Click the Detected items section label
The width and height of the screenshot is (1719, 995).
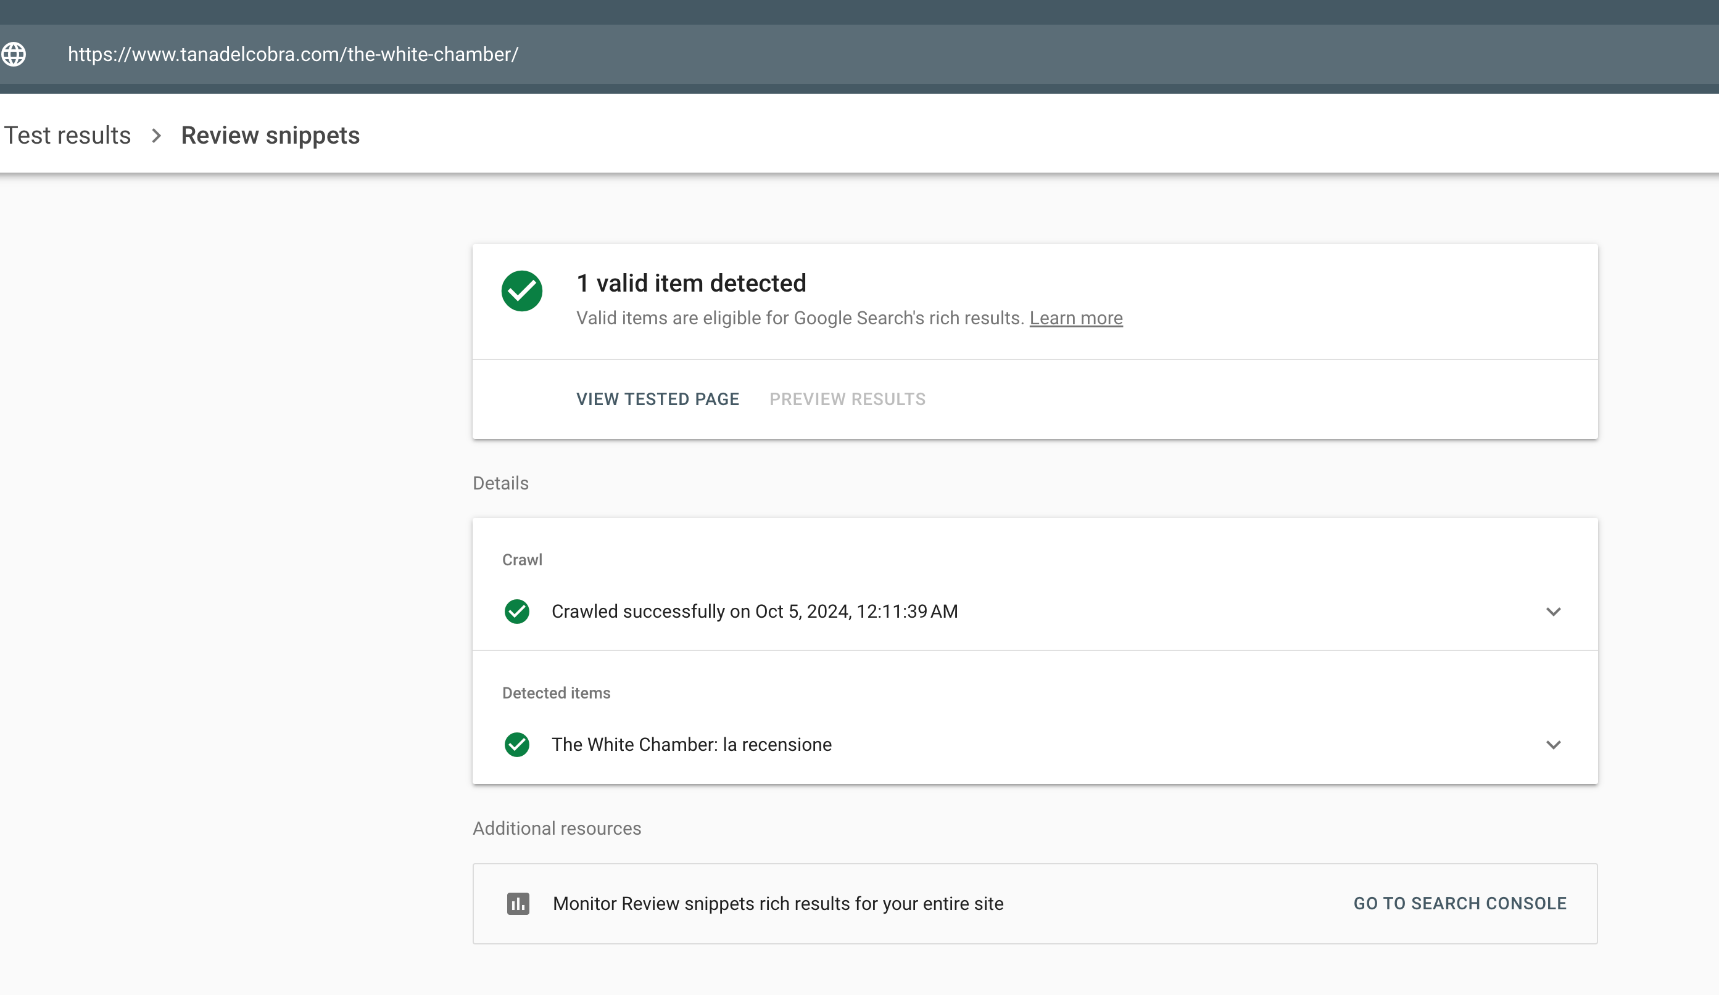click(x=557, y=693)
